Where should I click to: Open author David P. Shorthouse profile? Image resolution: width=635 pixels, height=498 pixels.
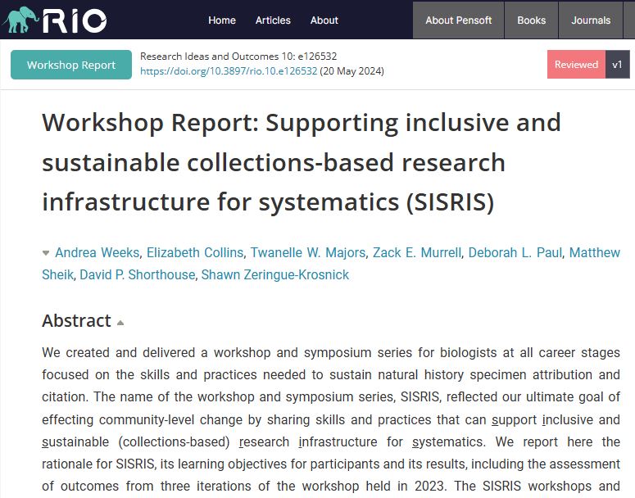(138, 275)
